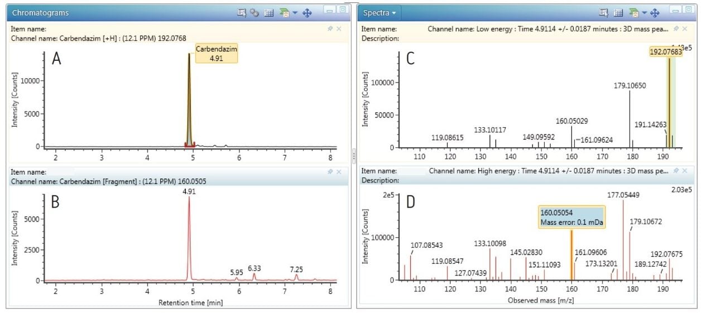701x313 pixels.
Task: Click the 4.91 peak label in chromatogram B
Action: click(x=190, y=191)
